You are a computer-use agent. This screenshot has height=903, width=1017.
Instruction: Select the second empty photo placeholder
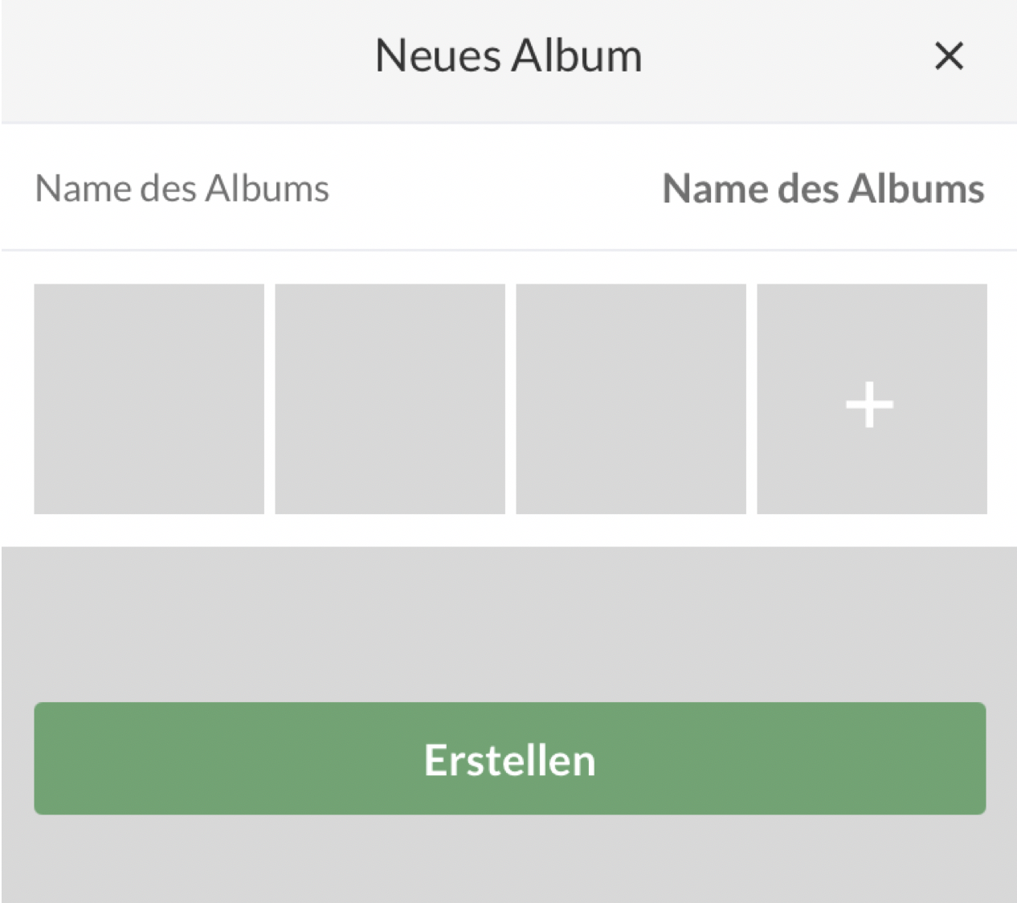[x=390, y=398]
